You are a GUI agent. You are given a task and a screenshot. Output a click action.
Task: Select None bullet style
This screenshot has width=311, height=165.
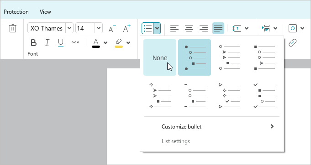160,57
